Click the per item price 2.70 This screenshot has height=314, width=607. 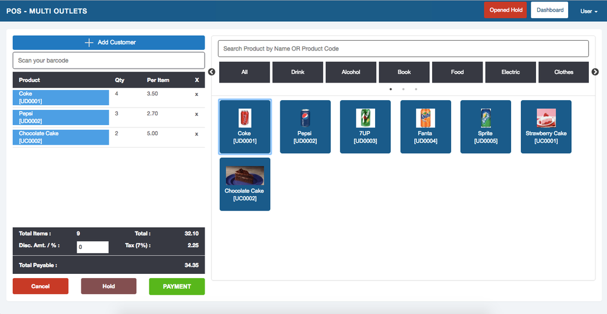tap(152, 114)
